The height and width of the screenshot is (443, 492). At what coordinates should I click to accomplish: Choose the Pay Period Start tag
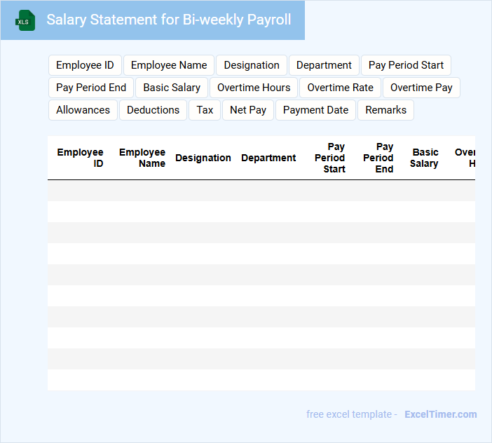(406, 65)
